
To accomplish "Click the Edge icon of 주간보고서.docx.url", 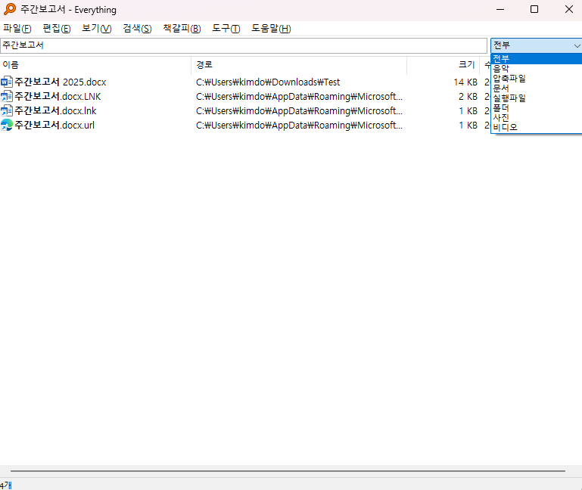I will [x=7, y=125].
